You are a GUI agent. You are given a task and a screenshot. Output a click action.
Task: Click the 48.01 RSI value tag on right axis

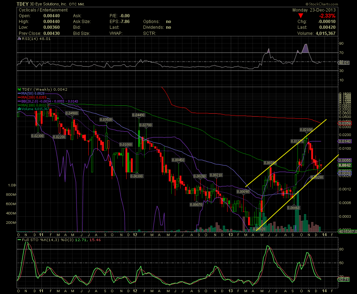click(x=344, y=63)
